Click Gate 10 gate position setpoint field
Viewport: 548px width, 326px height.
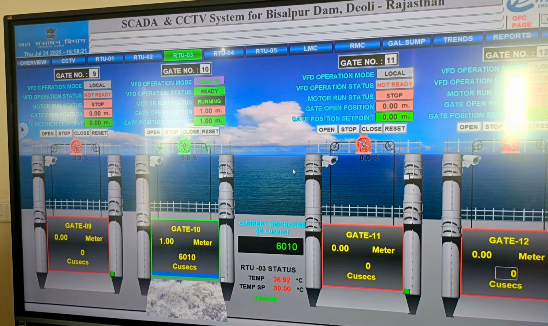209,121
